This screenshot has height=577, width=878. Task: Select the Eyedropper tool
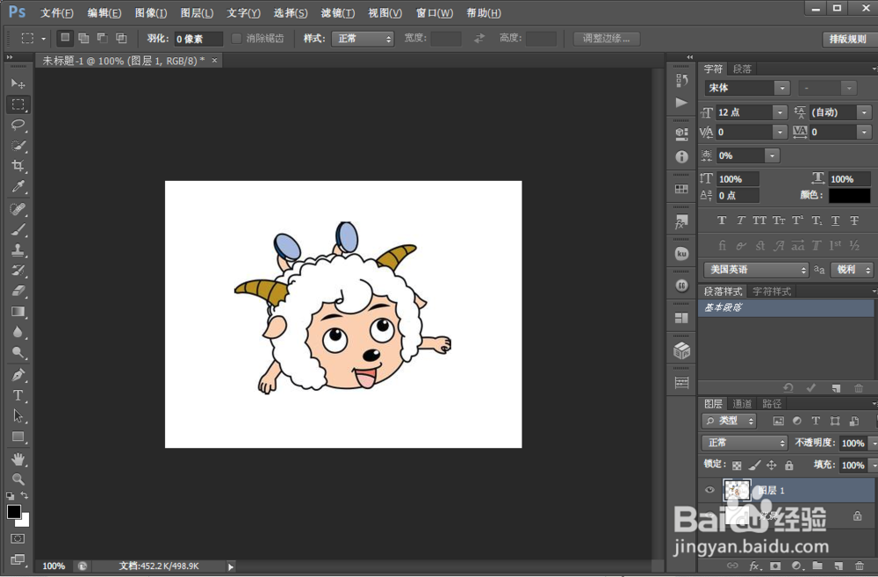click(18, 186)
